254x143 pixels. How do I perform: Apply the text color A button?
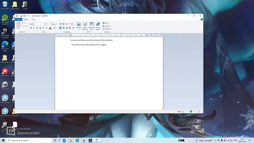point(50,28)
